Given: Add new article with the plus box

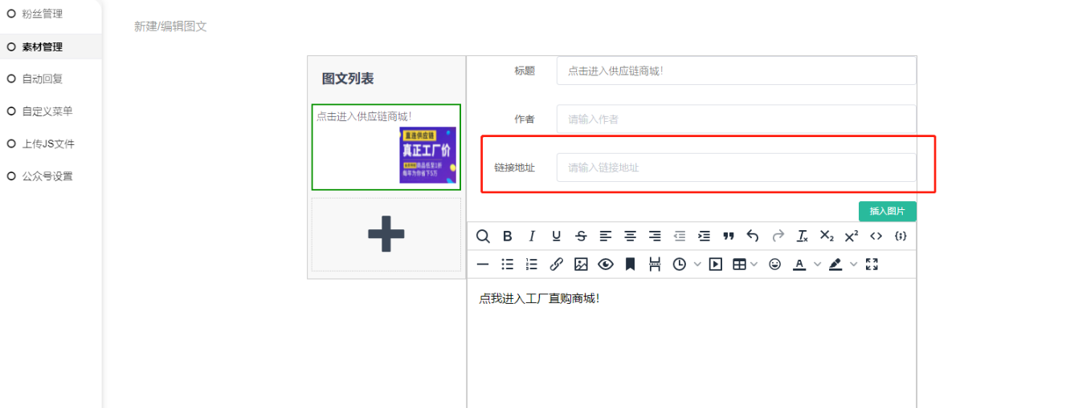Looking at the screenshot, I should pos(386,234).
